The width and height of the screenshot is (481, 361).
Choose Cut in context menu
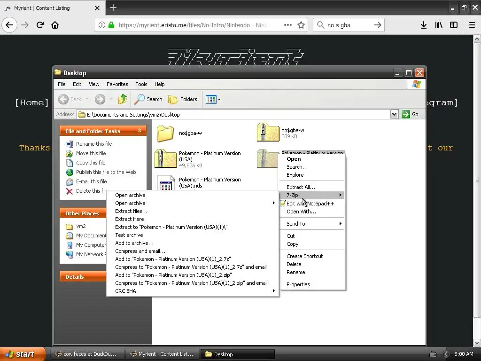[x=312, y=236]
